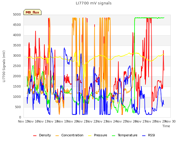Click the 4500 y-axis tick label
188x141 pixels.
coord(17,25)
